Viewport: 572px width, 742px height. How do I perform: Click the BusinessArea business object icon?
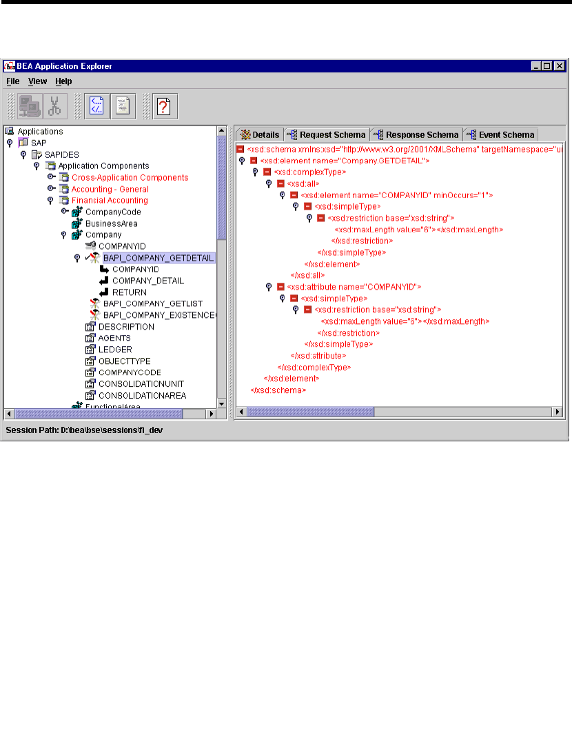pos(77,223)
